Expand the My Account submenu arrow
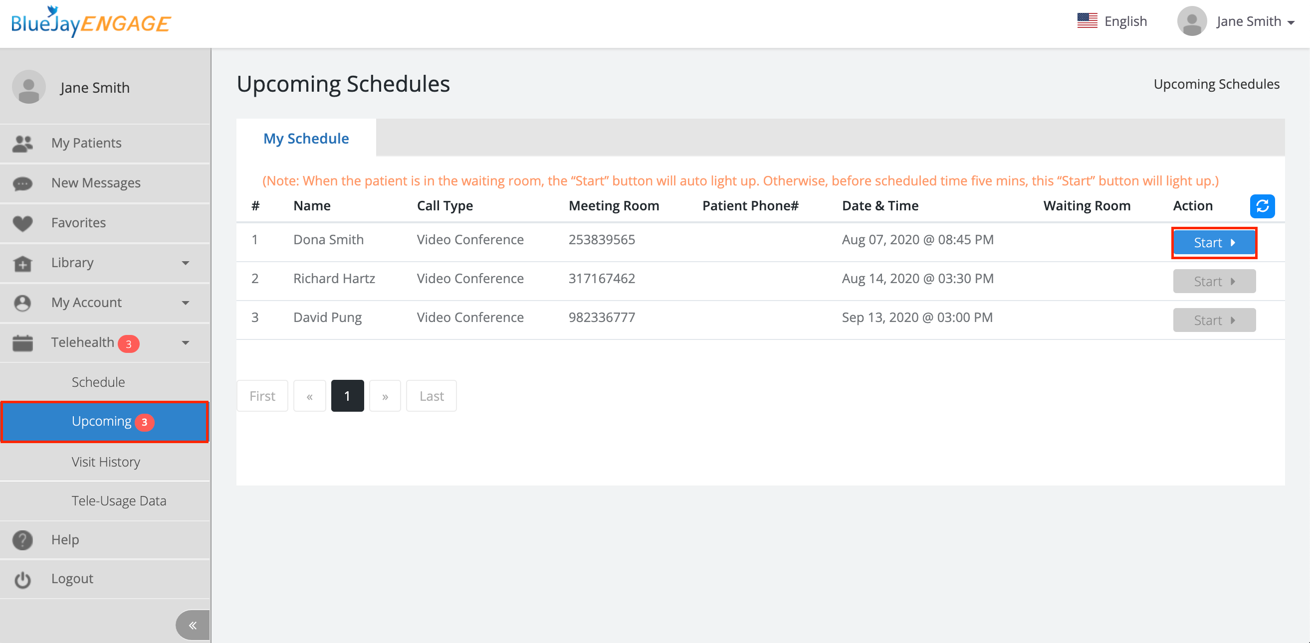Image resolution: width=1310 pixels, height=643 pixels. pyautogui.click(x=186, y=303)
